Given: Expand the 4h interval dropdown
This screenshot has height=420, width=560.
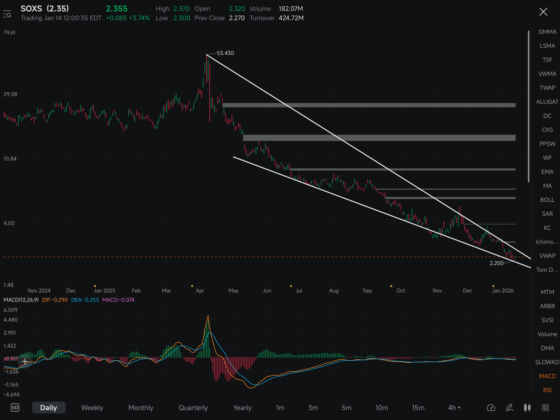Looking at the screenshot, I should click(x=454, y=408).
